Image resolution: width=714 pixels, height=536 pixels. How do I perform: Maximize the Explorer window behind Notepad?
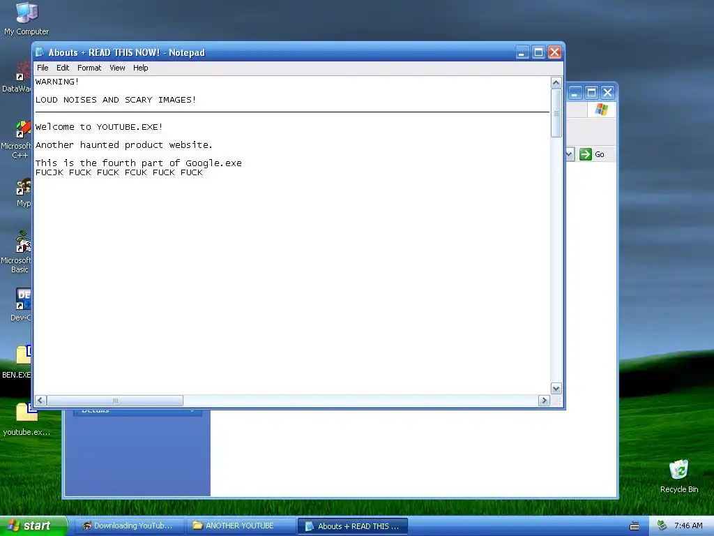point(591,93)
